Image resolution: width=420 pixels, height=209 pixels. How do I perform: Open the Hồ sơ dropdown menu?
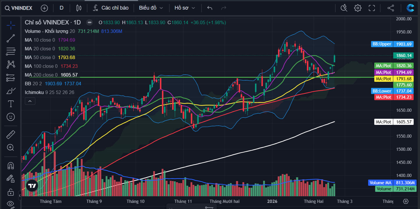pos(185,8)
